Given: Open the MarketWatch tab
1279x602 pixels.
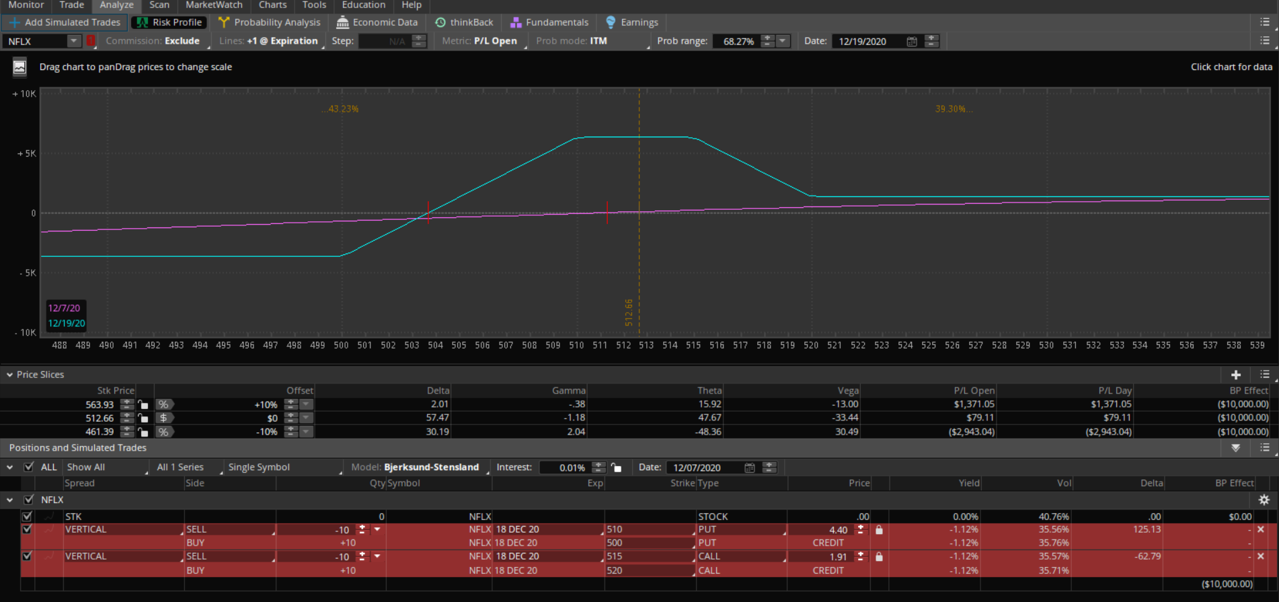Looking at the screenshot, I should pyautogui.click(x=214, y=5).
